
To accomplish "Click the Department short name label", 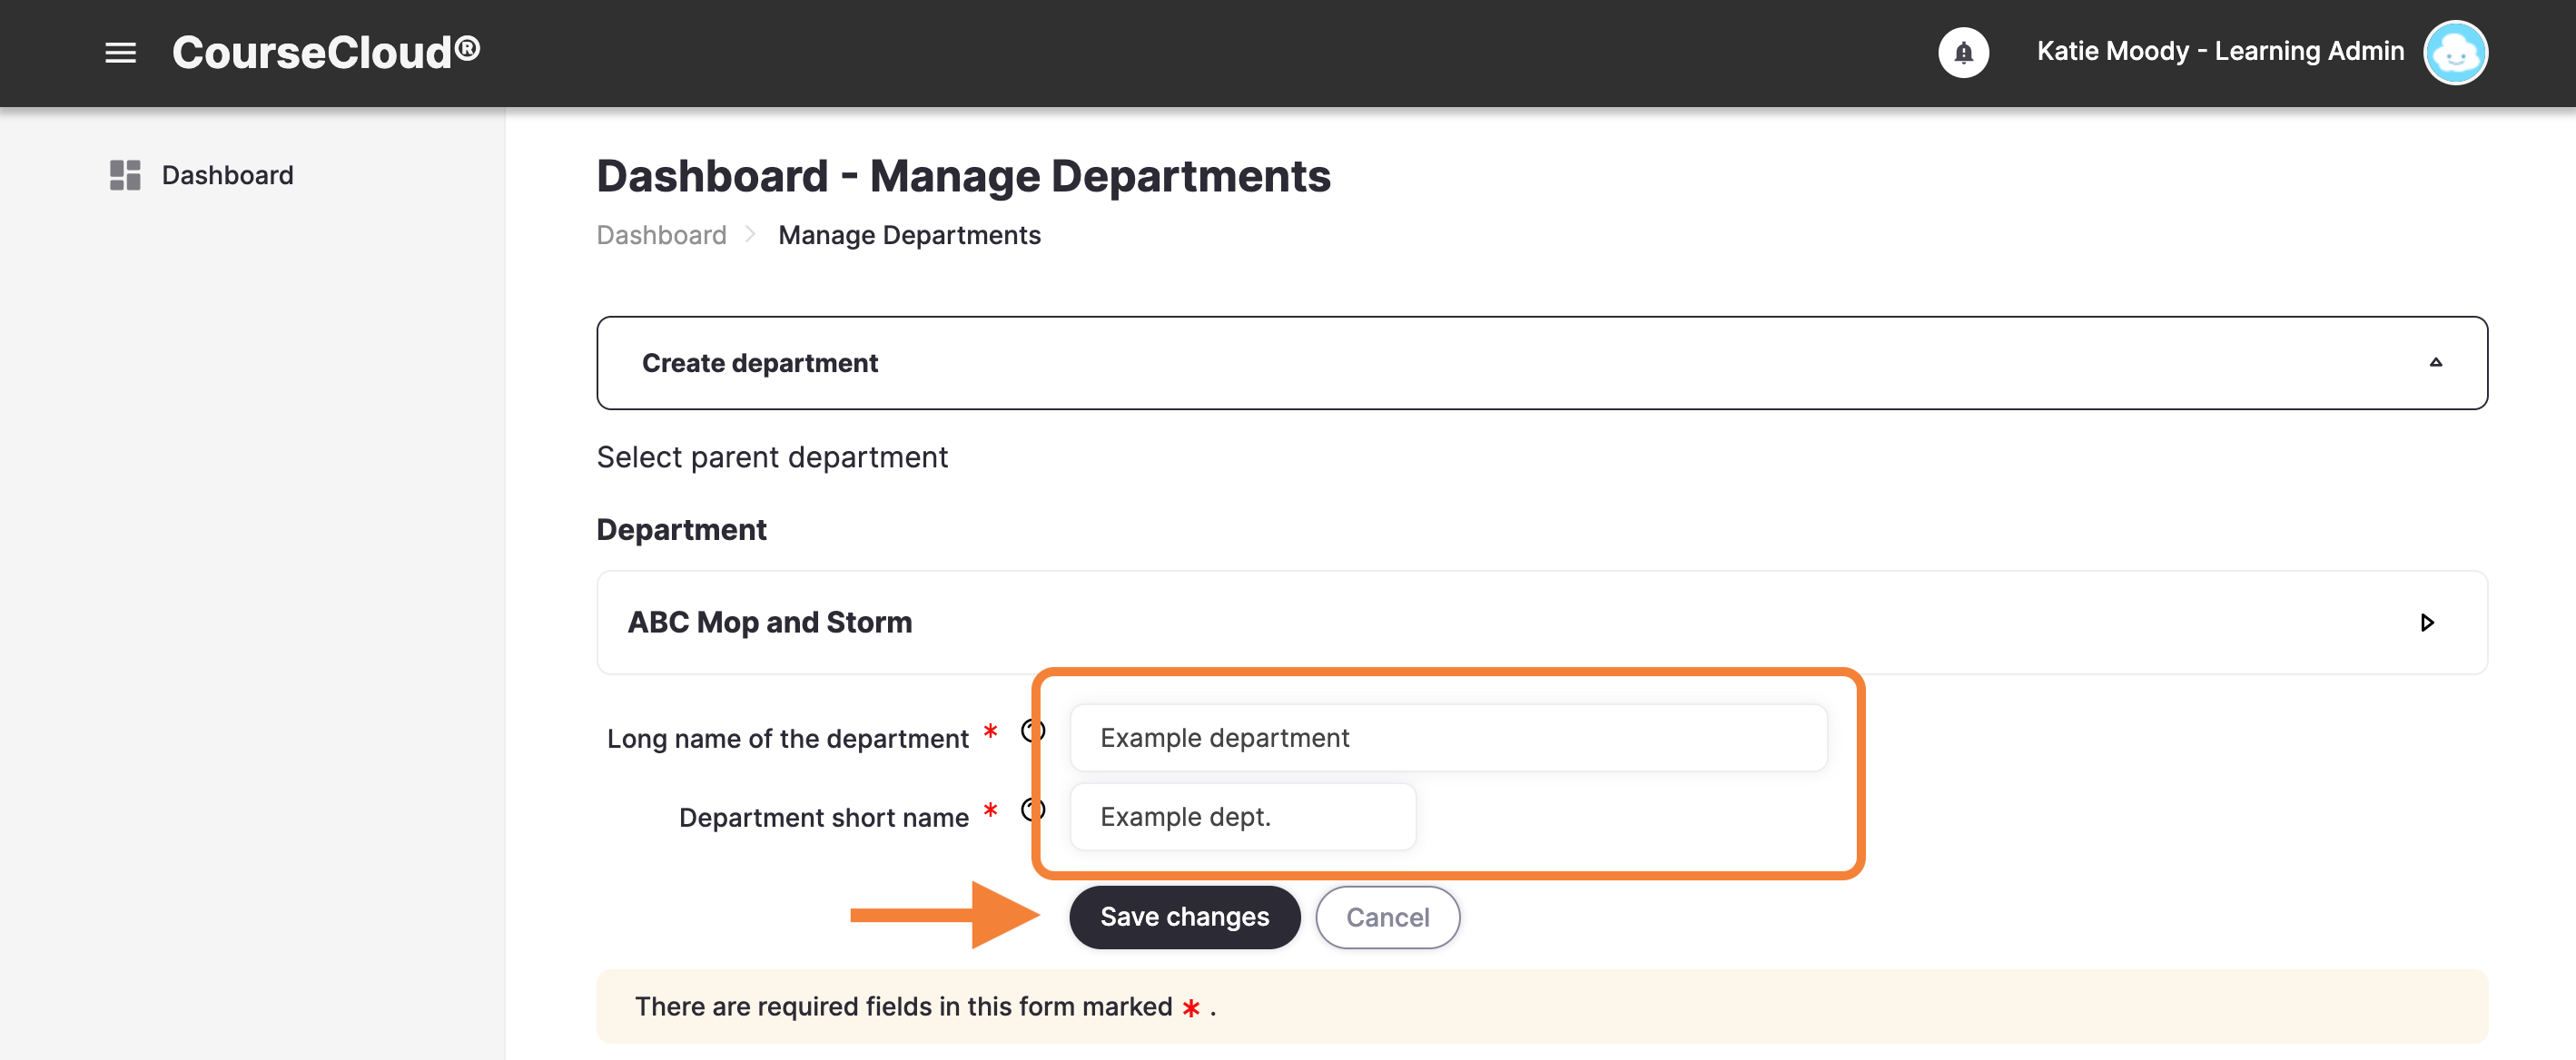I will coord(823,817).
